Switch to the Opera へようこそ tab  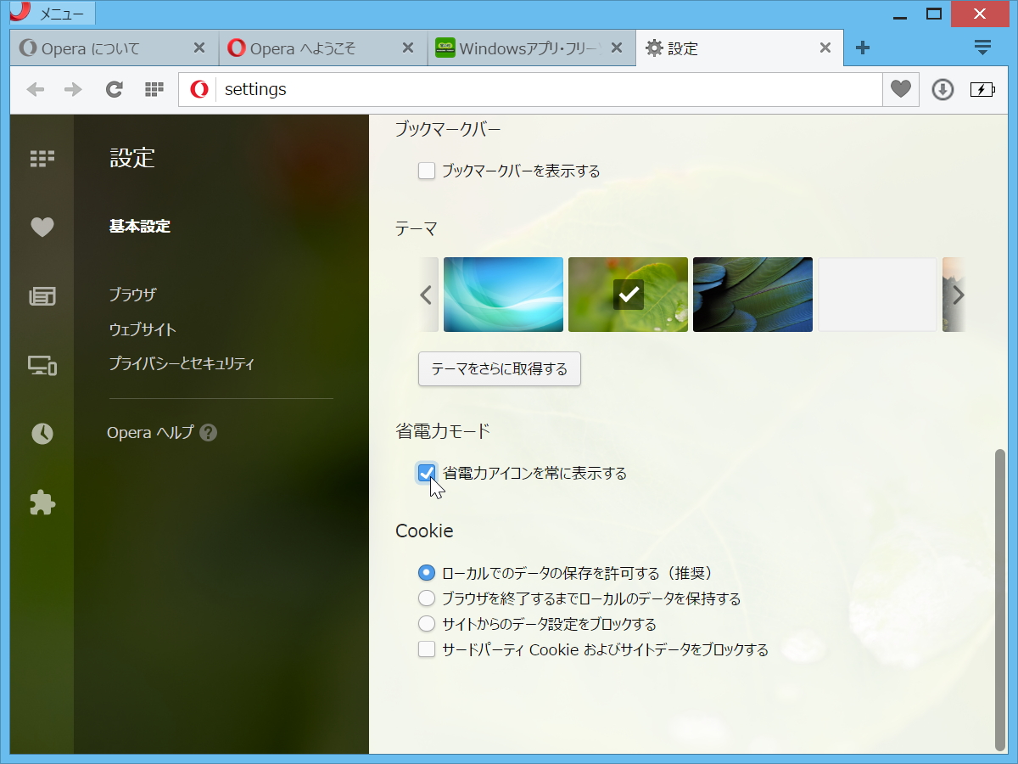point(314,48)
